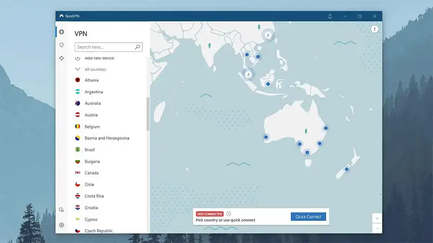Click the notifications bell icon
Viewport: 433px width, 243px height.
pyautogui.click(x=330, y=16)
